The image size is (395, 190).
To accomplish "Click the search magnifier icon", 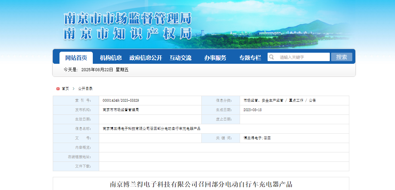I will (272, 57).
